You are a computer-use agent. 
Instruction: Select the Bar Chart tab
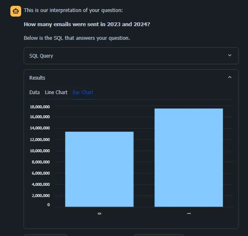click(83, 92)
